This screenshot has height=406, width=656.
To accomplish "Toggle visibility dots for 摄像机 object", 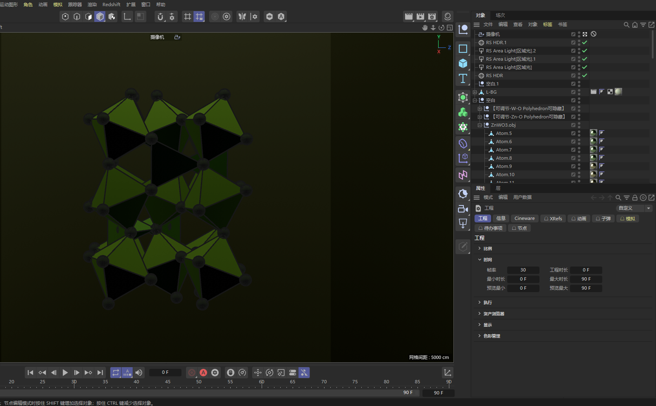I will [579, 34].
